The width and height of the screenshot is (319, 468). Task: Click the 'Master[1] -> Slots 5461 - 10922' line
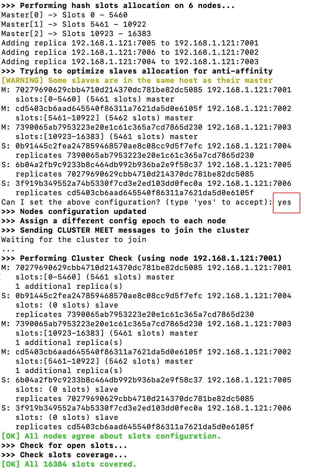coord(74,24)
